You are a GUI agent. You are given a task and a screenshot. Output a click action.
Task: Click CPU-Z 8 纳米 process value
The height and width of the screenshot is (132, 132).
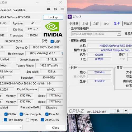(x=99, y=59)
